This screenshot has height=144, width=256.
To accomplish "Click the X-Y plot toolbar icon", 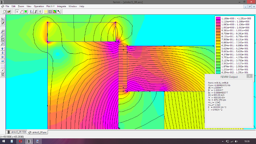I will pos(31,12).
